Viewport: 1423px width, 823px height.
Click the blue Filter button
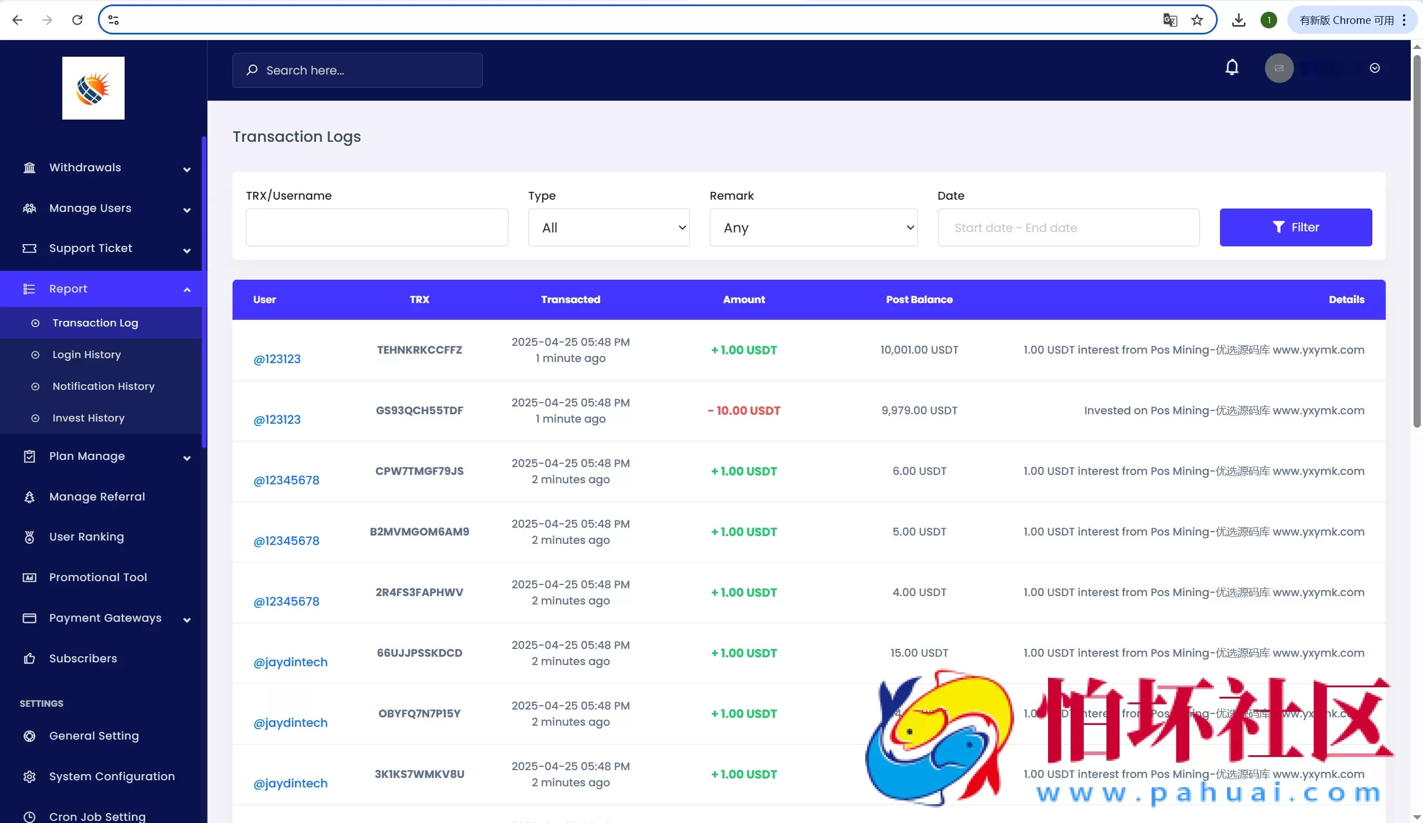click(1295, 227)
